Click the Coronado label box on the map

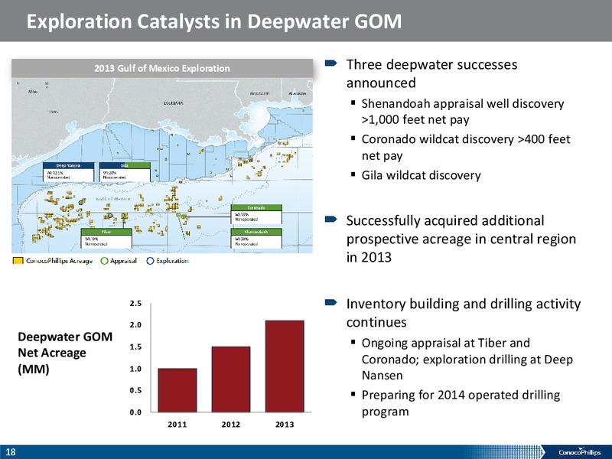(256, 214)
